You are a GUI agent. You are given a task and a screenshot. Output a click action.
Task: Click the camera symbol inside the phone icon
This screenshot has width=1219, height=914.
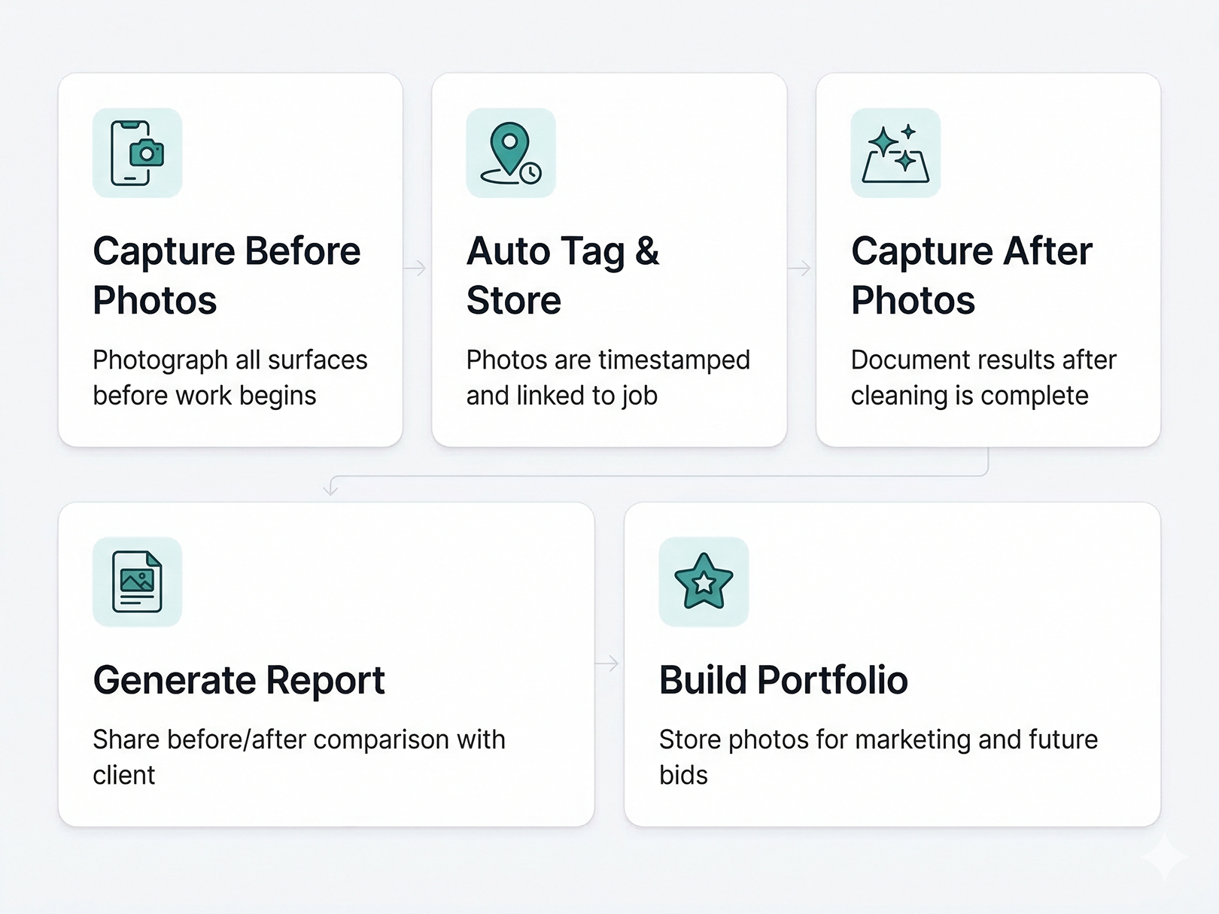pyautogui.click(x=147, y=153)
